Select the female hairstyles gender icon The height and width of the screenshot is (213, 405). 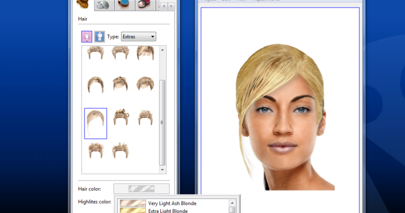click(87, 36)
